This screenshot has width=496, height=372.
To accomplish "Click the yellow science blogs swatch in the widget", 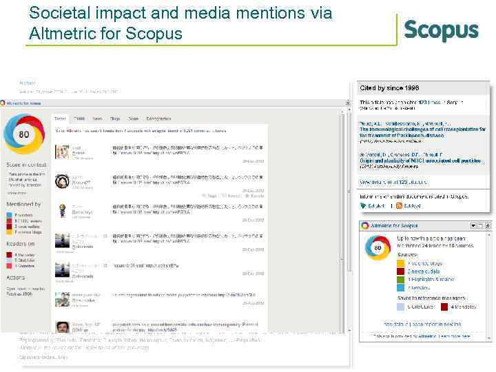I will pos(400,263).
